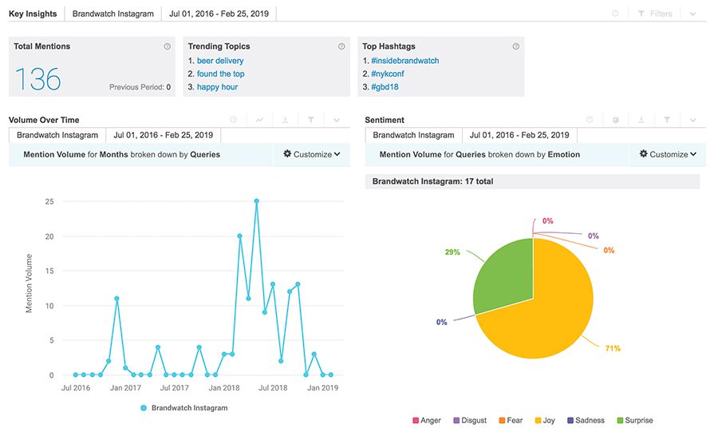Screen dimensions: 718x432
Task: Download the Sentiment chart
Action: coord(641,120)
